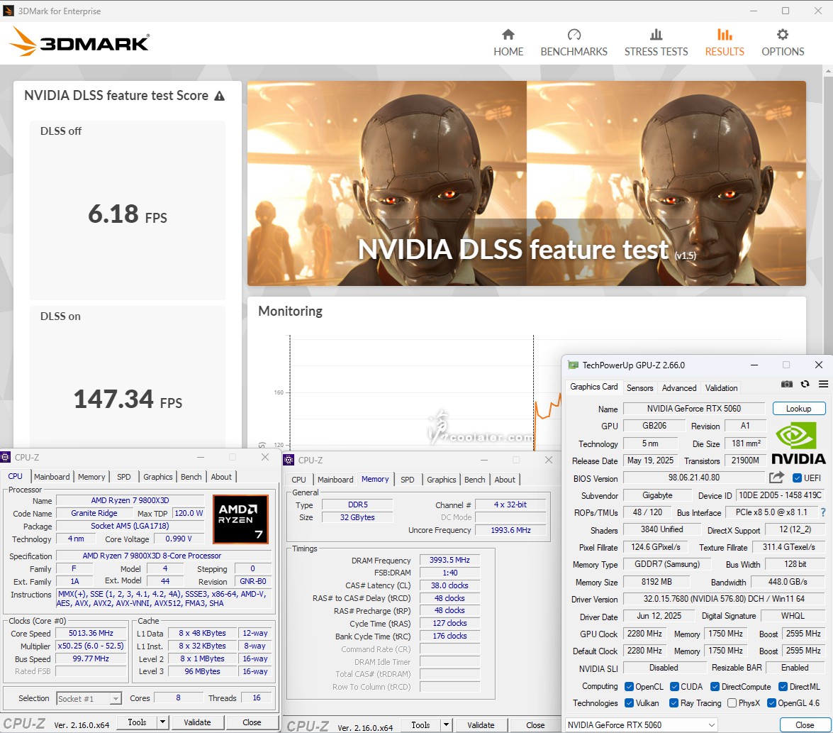
Task: Click the warning triangle next to DLSS Score
Action: [219, 96]
